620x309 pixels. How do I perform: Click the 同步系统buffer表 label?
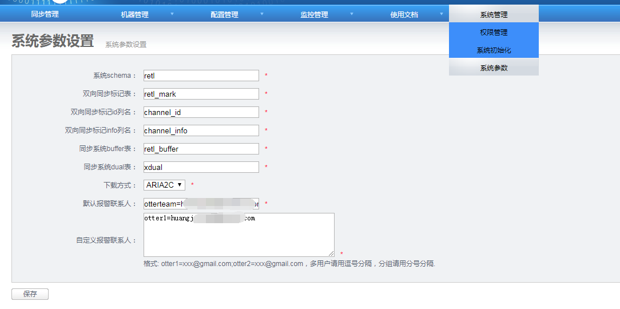pyautogui.click(x=108, y=149)
